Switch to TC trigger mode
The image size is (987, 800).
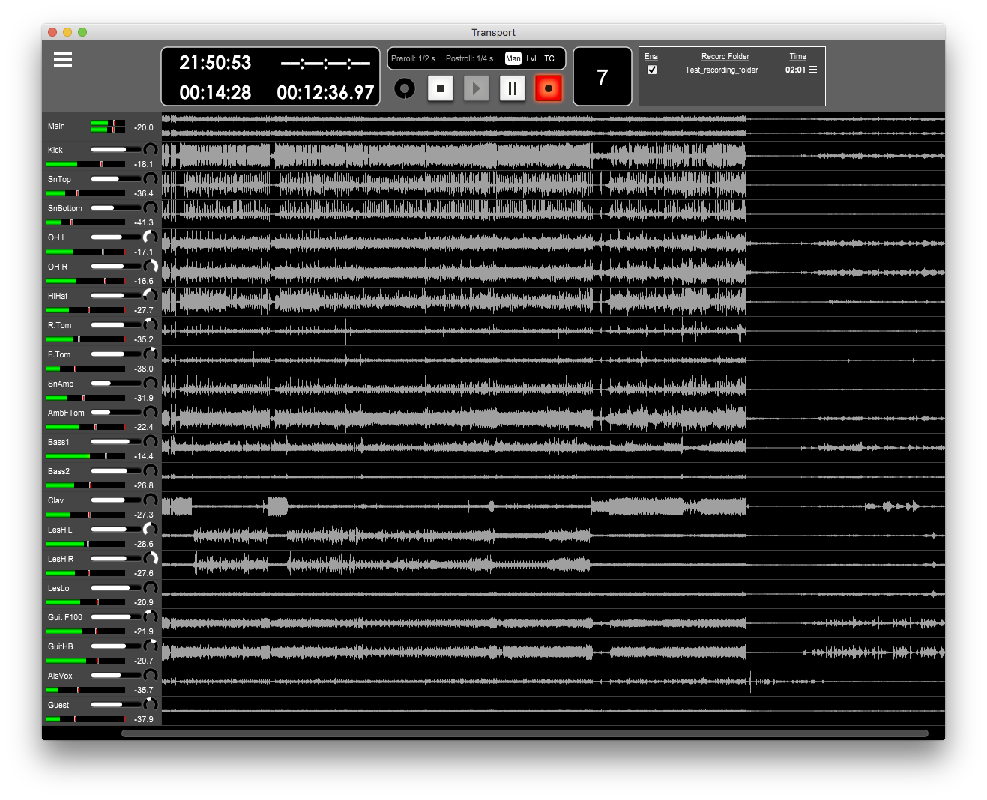point(549,58)
